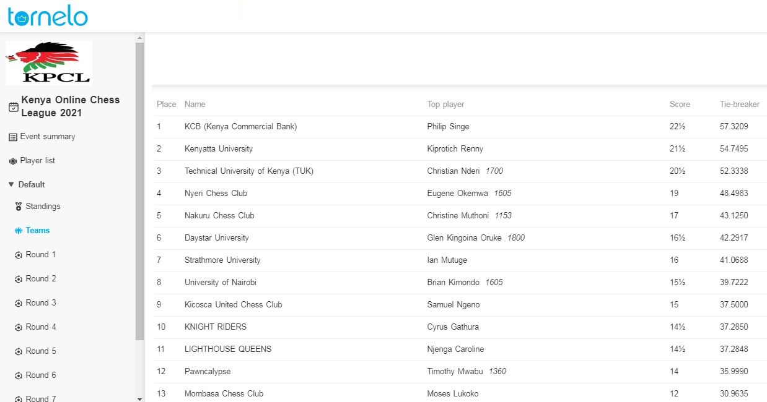
Task: Click the Score column header
Action: pyautogui.click(x=680, y=105)
